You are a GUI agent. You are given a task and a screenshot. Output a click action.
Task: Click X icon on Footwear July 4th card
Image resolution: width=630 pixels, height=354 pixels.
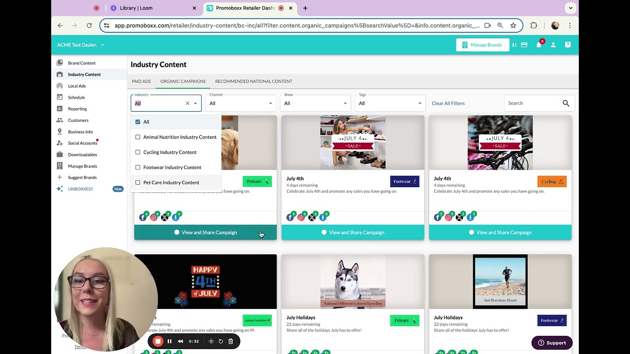click(x=312, y=217)
